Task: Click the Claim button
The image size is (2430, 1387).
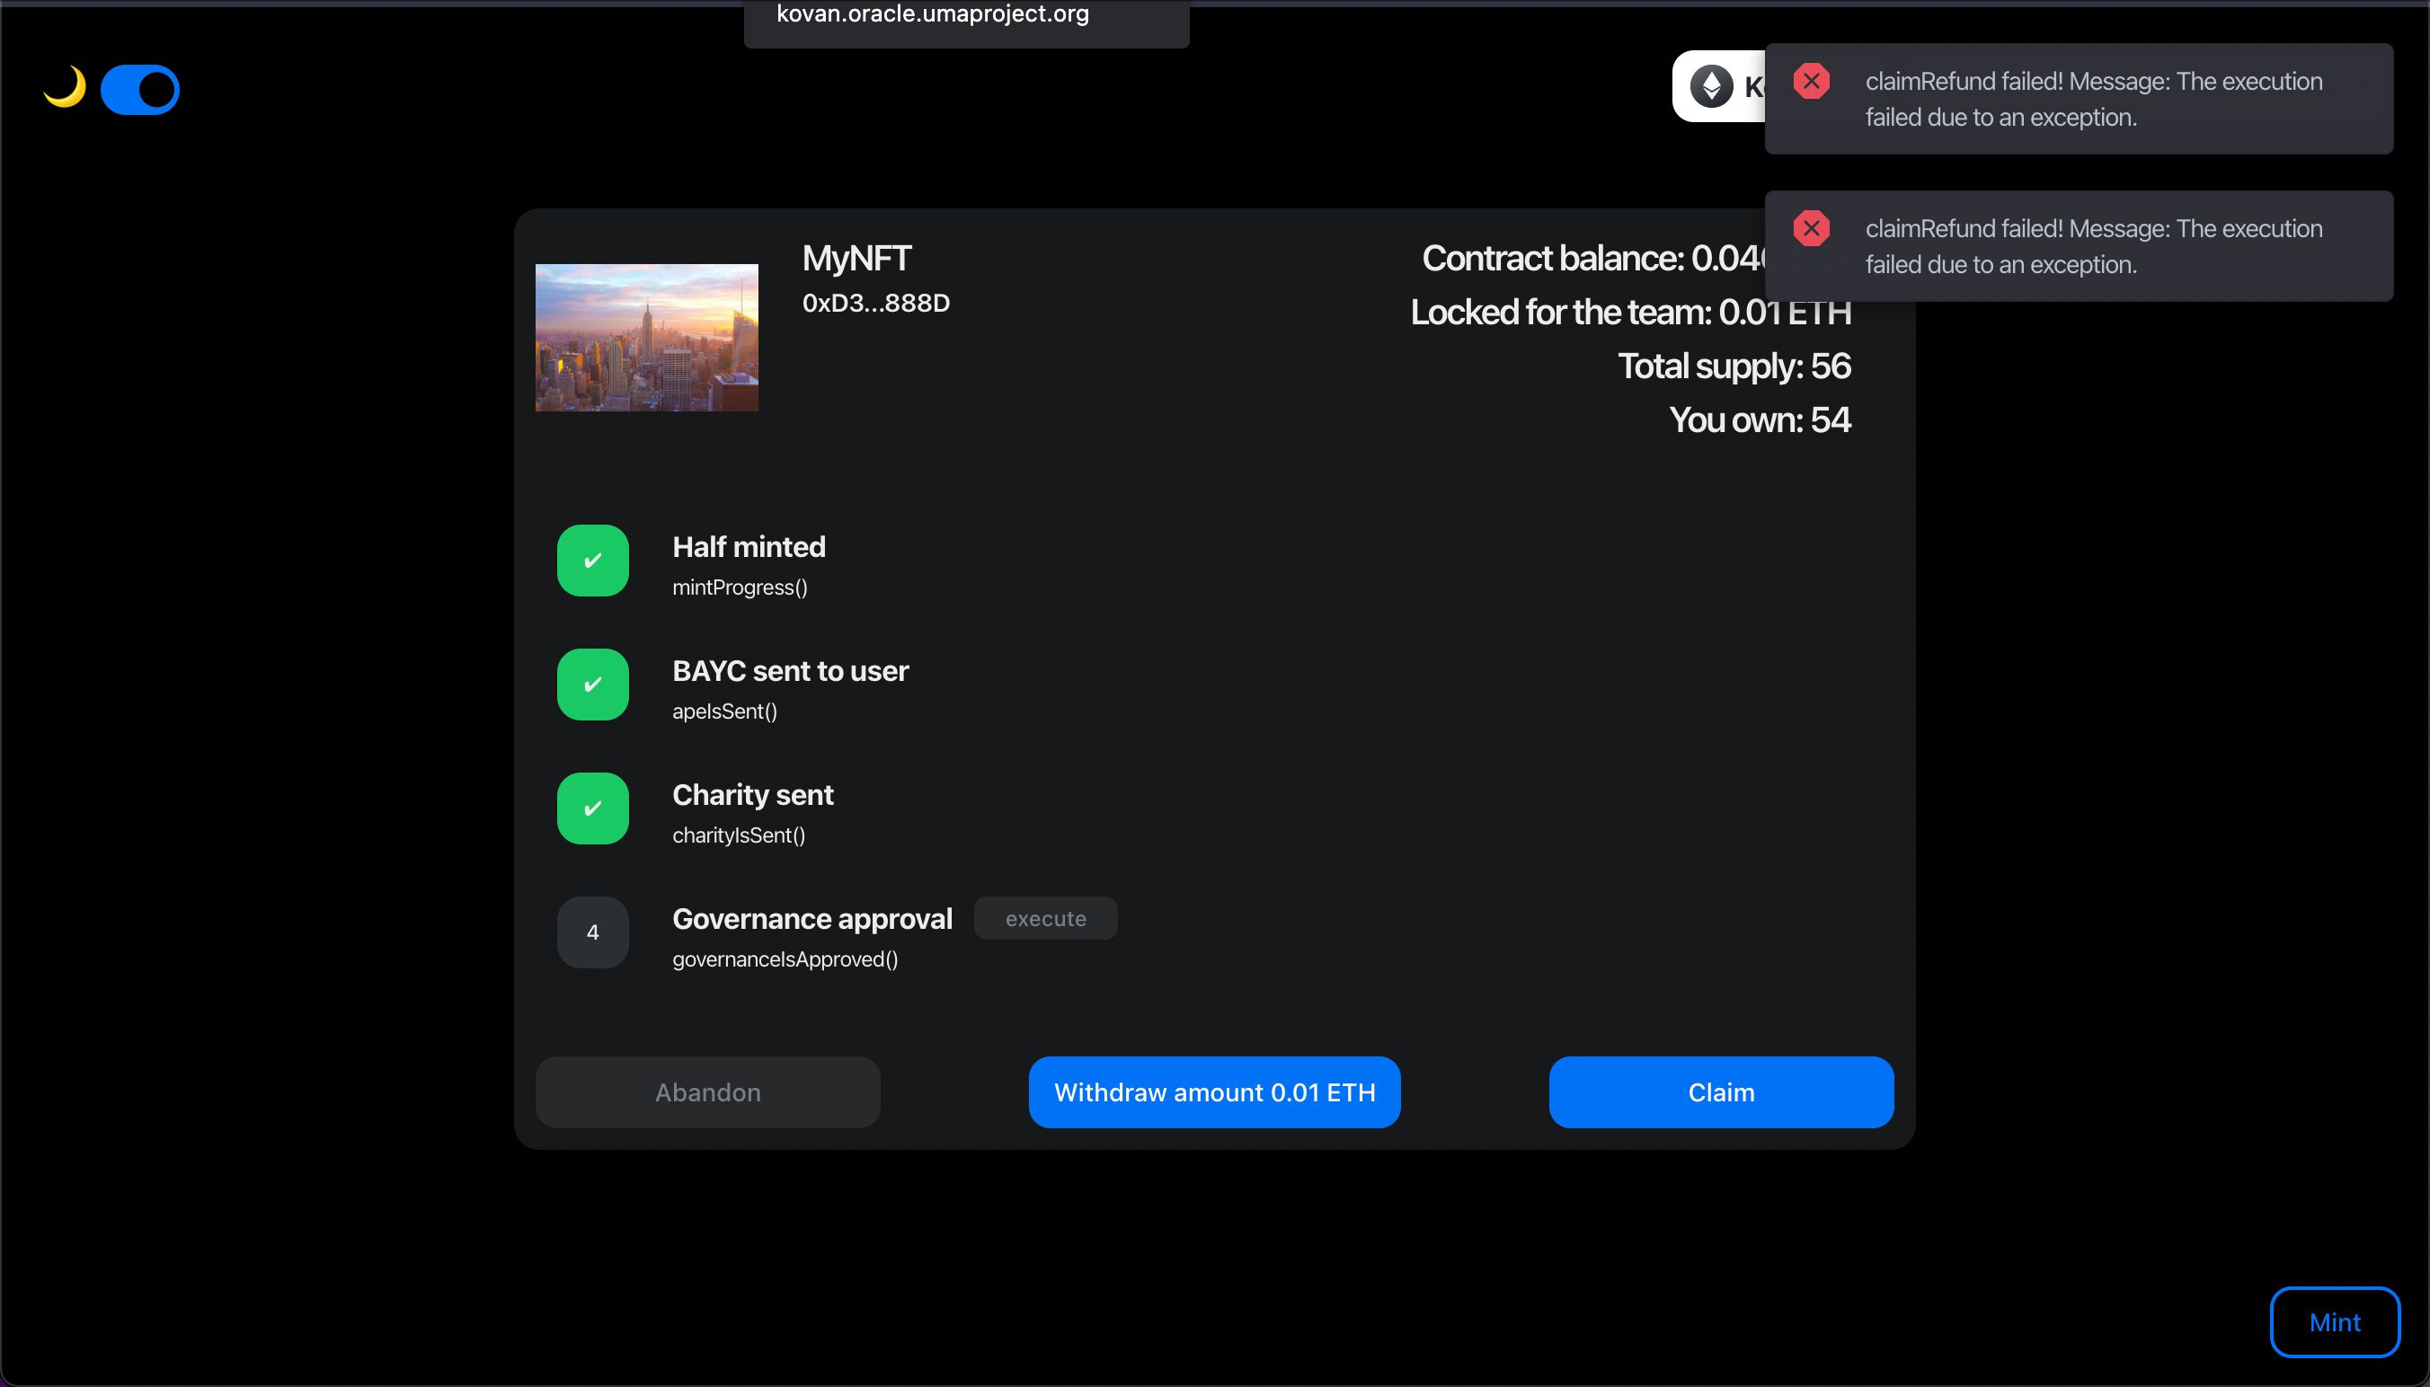Action: click(x=1721, y=1091)
